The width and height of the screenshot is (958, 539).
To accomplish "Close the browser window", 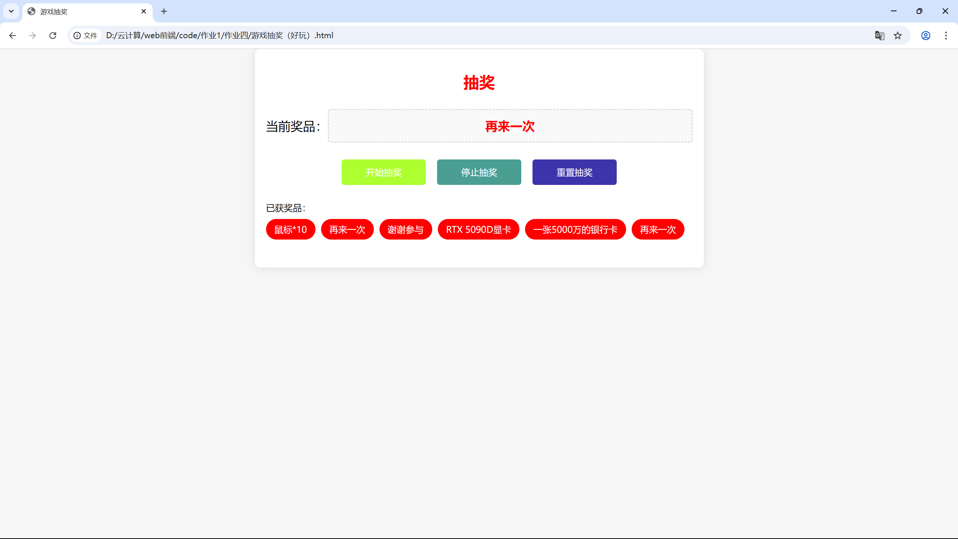I will pyautogui.click(x=945, y=11).
